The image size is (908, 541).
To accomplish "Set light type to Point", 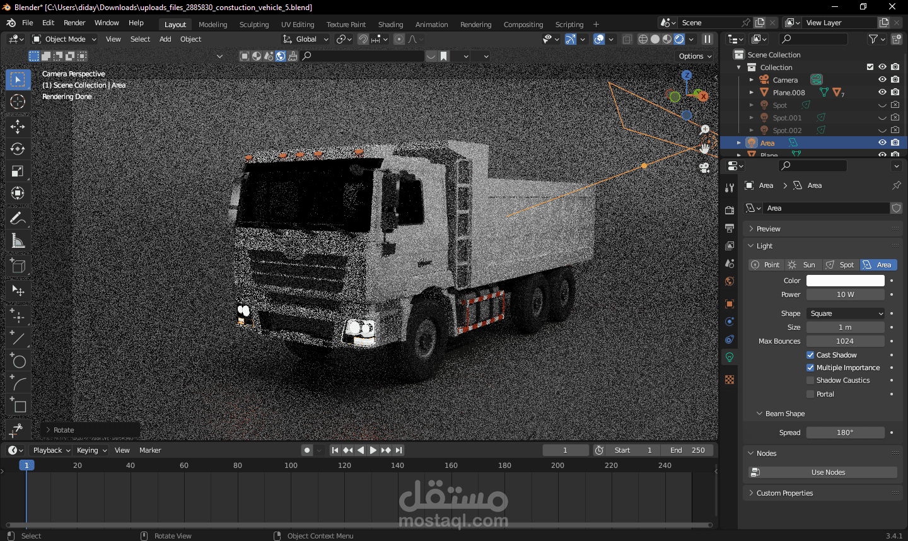I will coord(766,265).
